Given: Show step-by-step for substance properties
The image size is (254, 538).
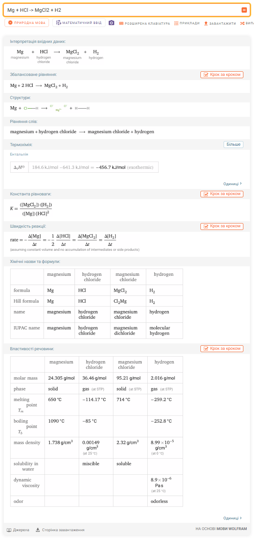Looking at the screenshot, I should pyautogui.click(x=222, y=349).
